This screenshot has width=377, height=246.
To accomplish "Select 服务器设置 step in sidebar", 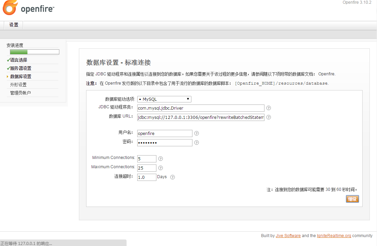I will tap(21, 68).
